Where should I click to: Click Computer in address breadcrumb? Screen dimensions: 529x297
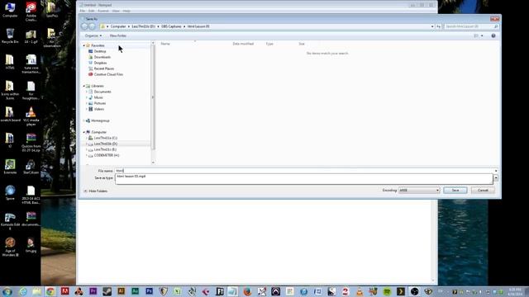coord(118,26)
